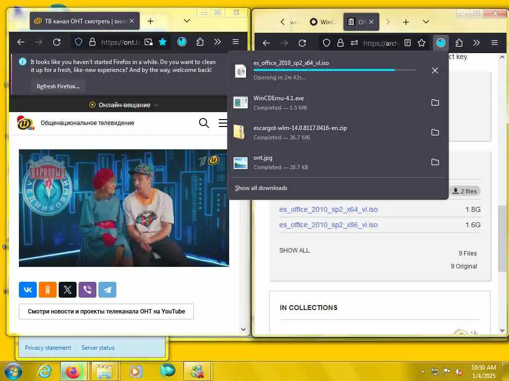
Task: Click download progress bar of es_office iso
Action: point(335,70)
